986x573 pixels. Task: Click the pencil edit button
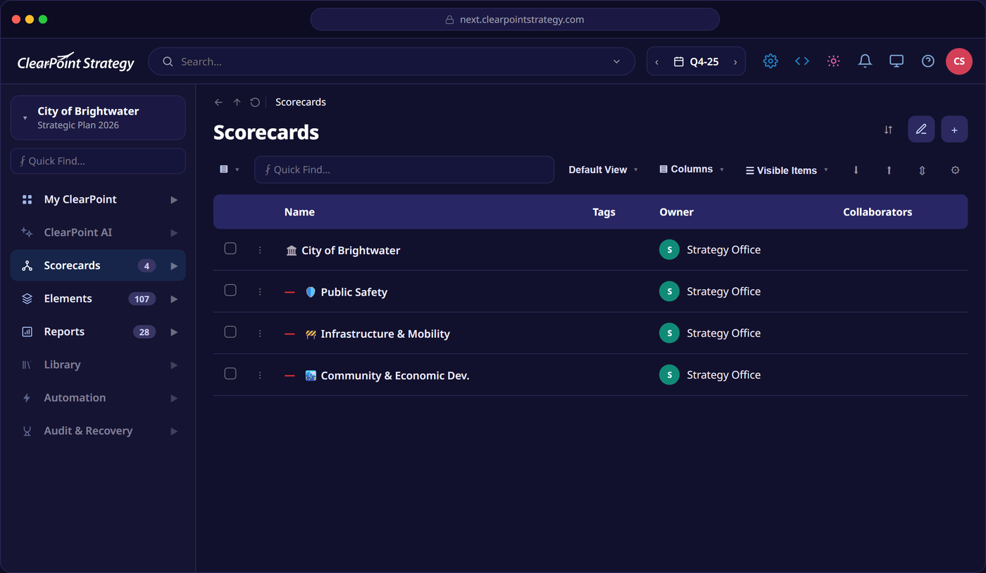tap(921, 130)
